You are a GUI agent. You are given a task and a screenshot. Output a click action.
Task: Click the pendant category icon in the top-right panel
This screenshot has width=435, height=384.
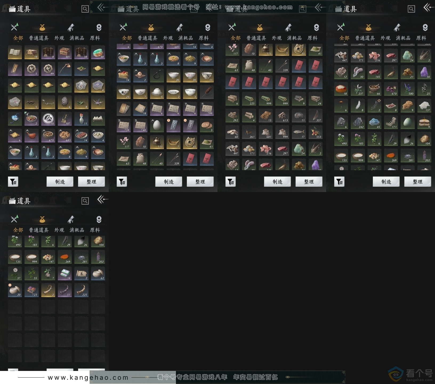pos(425,27)
